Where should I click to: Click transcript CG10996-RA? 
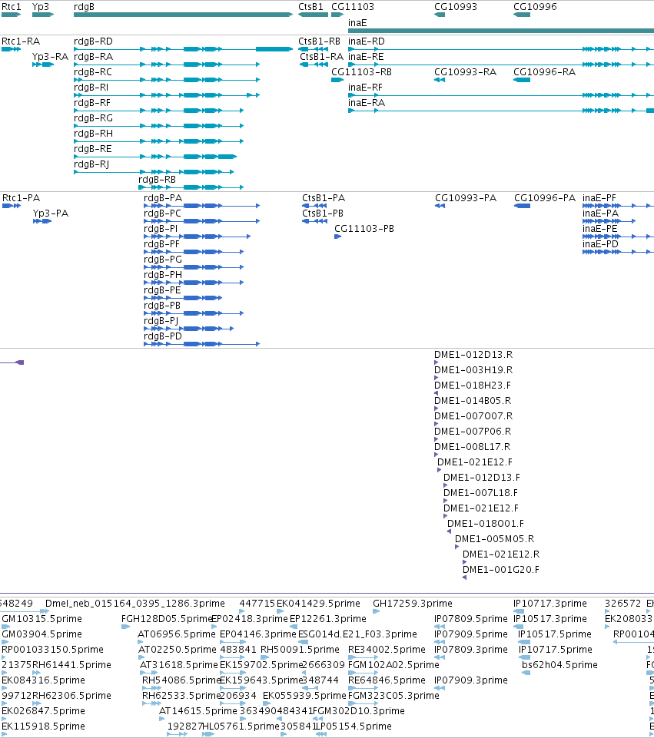click(522, 80)
